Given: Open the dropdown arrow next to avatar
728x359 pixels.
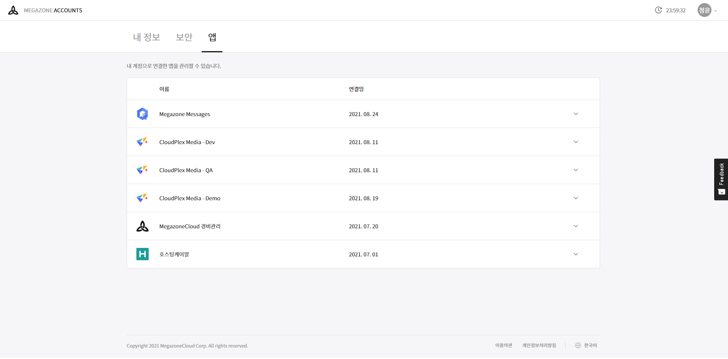Looking at the screenshot, I should tap(716, 11).
